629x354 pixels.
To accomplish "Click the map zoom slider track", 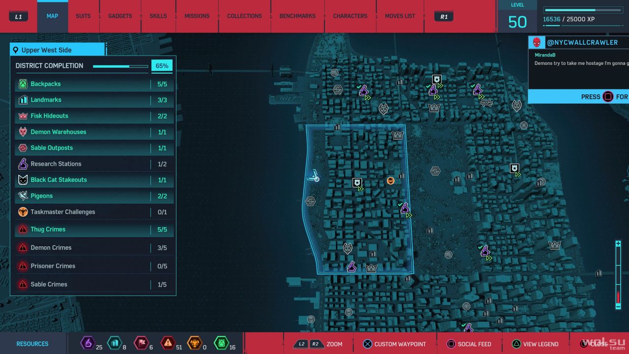I will tap(618, 275).
